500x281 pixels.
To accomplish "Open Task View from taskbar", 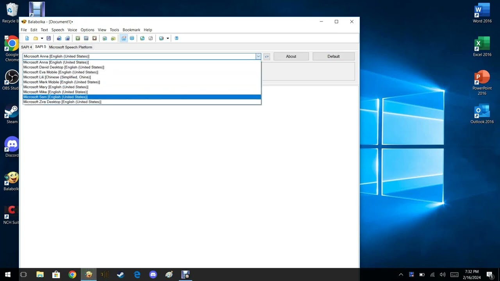I will pos(23,275).
